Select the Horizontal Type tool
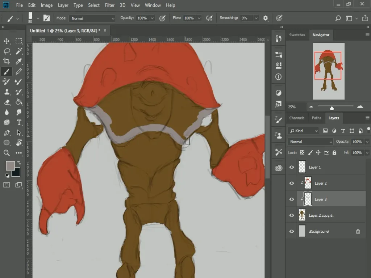 (x=19, y=122)
